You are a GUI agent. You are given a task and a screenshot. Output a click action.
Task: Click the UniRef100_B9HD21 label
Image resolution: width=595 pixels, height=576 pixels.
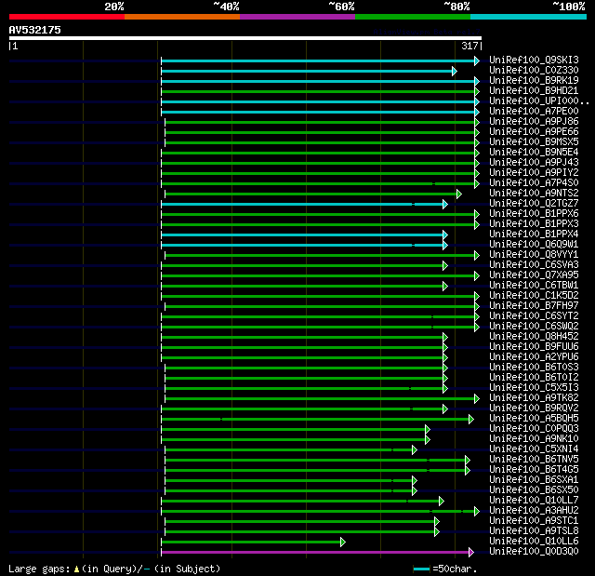534,91
